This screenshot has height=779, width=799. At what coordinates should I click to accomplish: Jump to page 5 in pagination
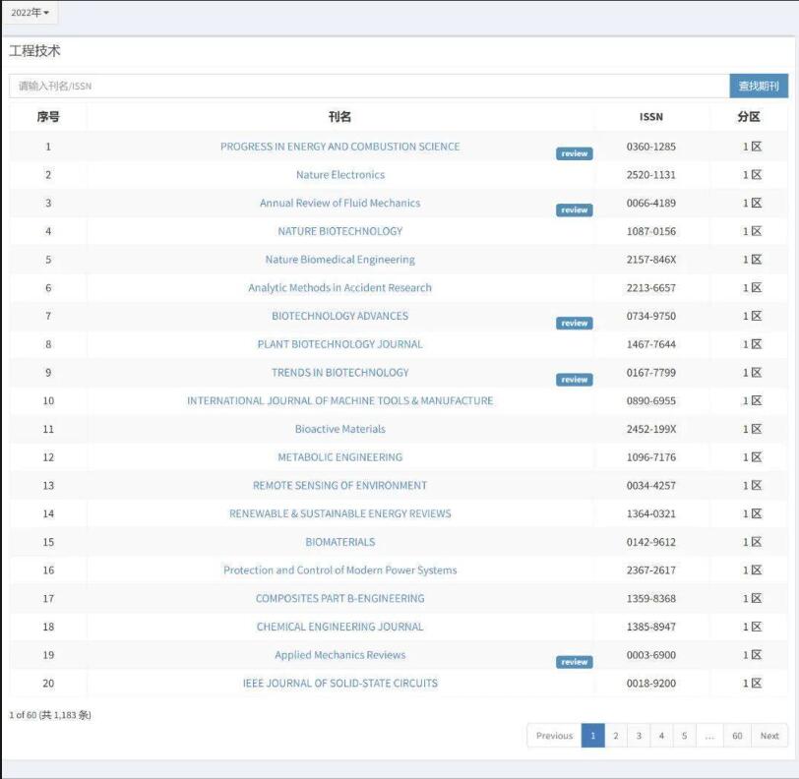click(685, 736)
